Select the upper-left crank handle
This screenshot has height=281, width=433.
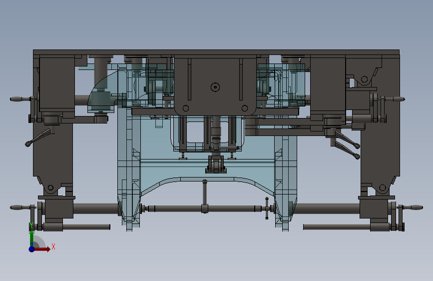(x=20, y=99)
